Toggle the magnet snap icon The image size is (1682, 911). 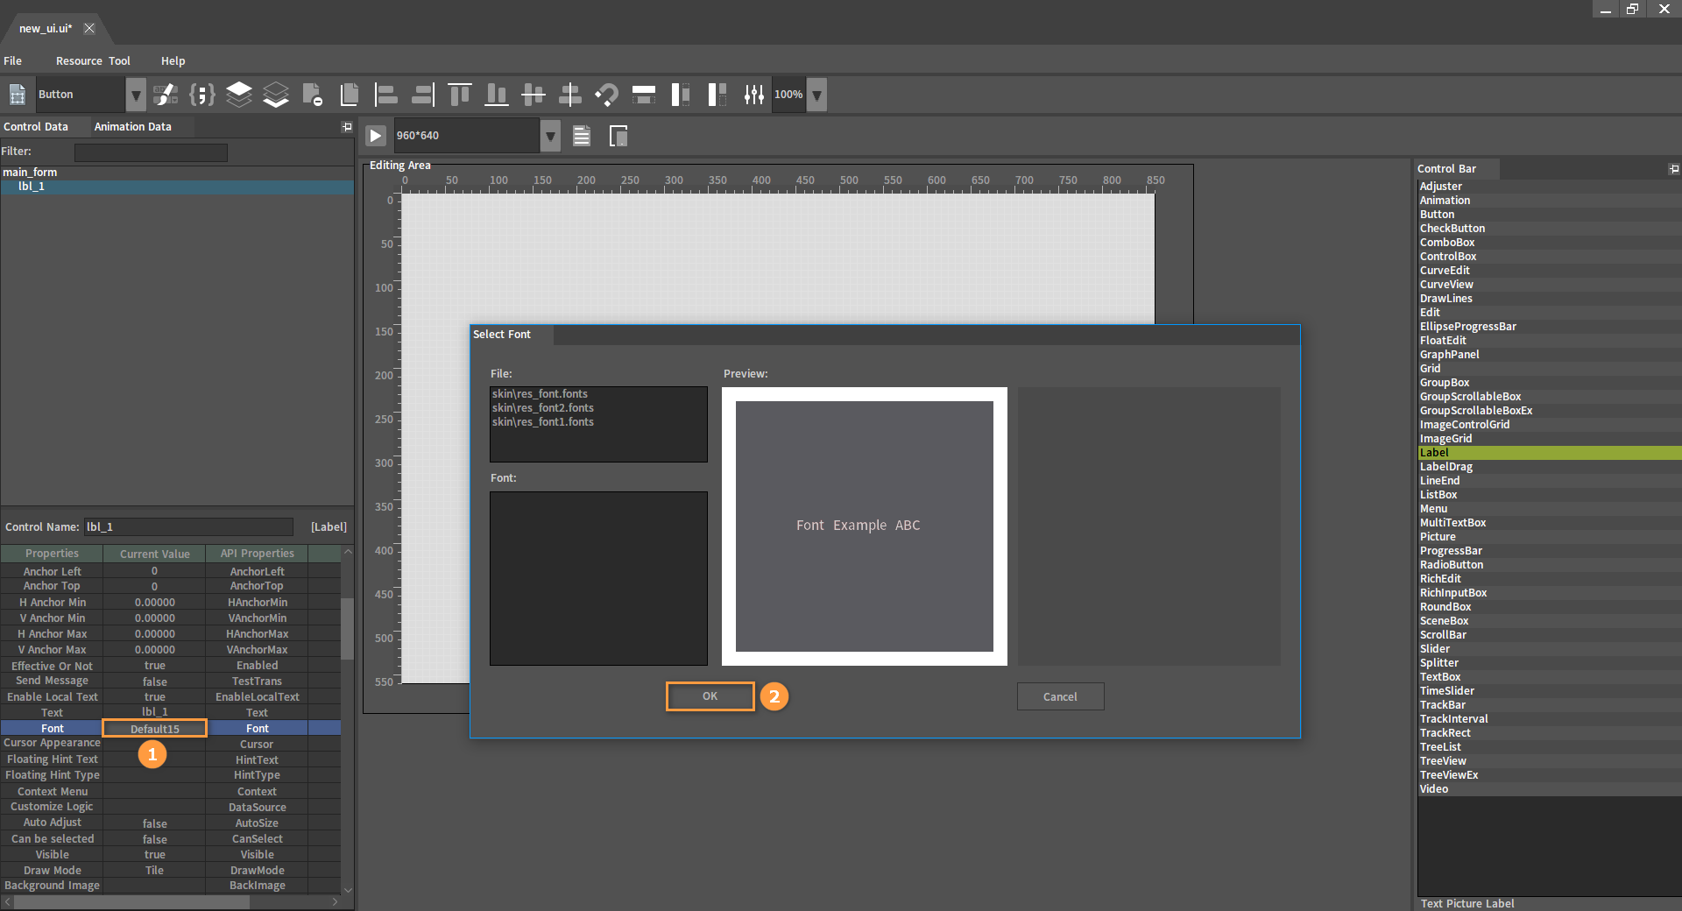[x=606, y=94]
